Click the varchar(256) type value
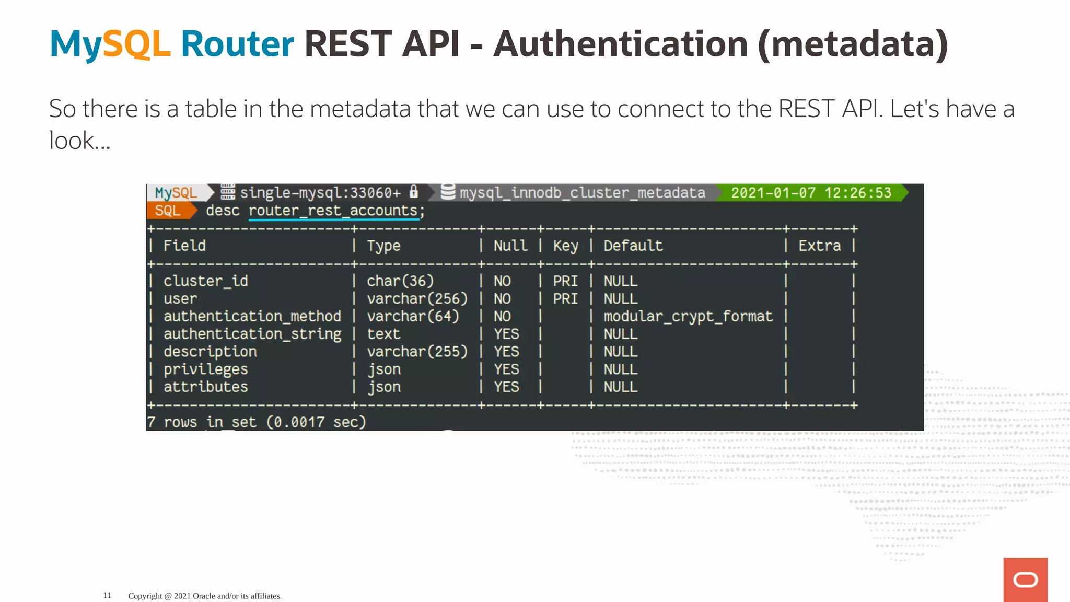1070x602 pixels. click(x=417, y=299)
